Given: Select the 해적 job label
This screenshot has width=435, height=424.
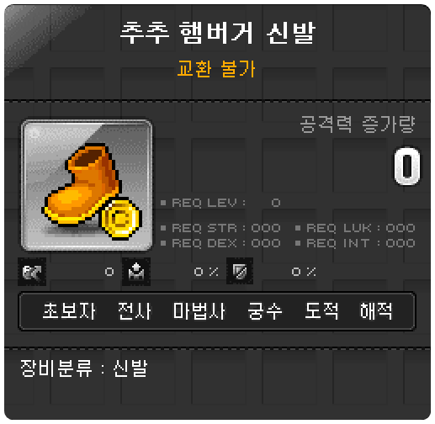Looking at the screenshot, I should pos(376,311).
